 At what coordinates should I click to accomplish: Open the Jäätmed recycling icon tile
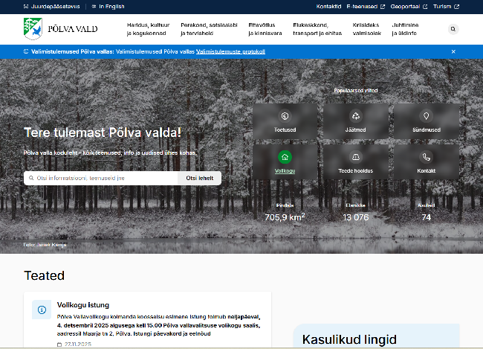(x=356, y=117)
